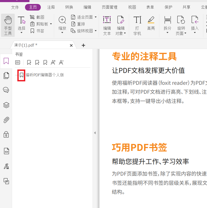Open a new tab with the plus button
The width and height of the screenshot is (207, 208).
[83, 45]
